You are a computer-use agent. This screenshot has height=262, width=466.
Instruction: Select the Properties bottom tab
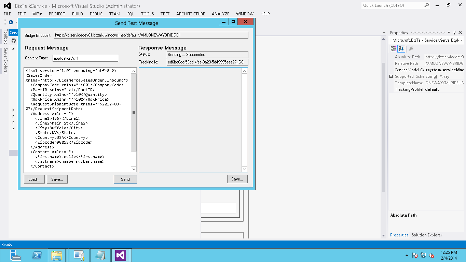click(399, 235)
